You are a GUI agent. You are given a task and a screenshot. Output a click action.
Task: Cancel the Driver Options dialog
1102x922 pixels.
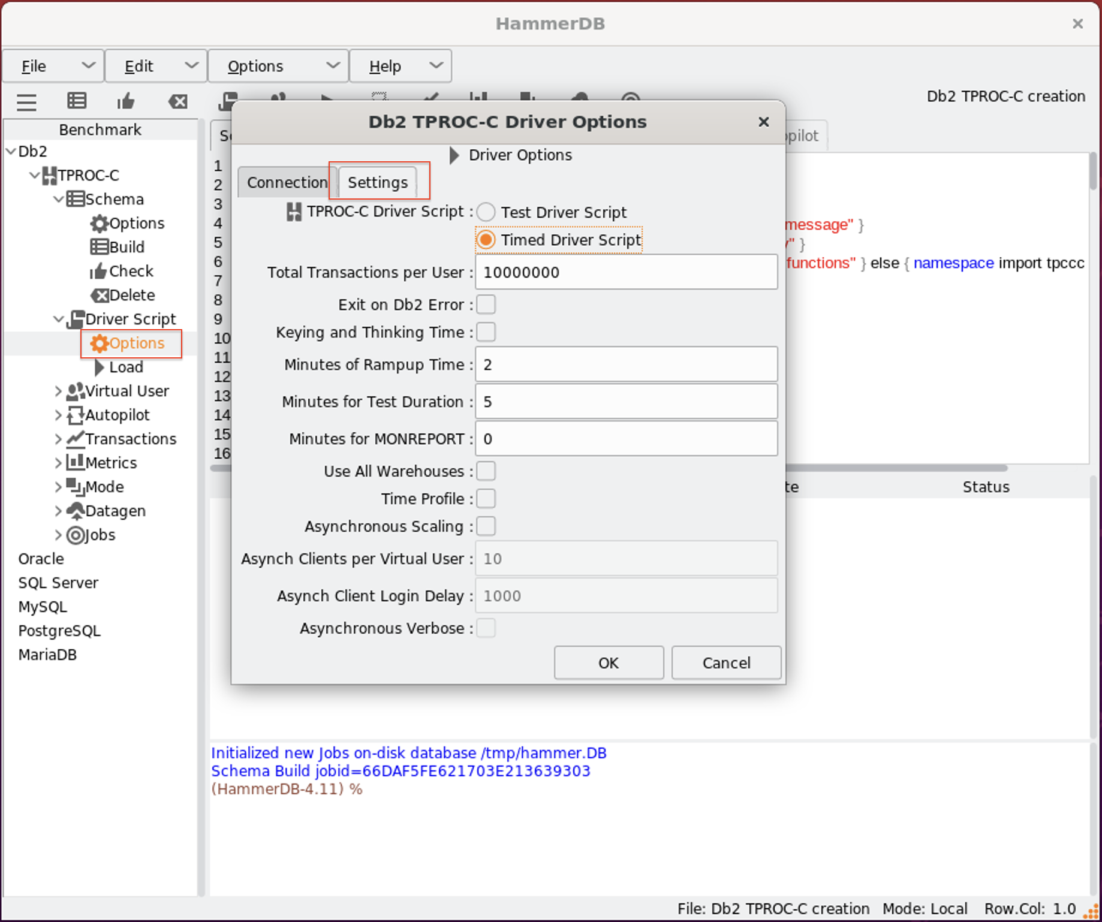click(x=726, y=663)
